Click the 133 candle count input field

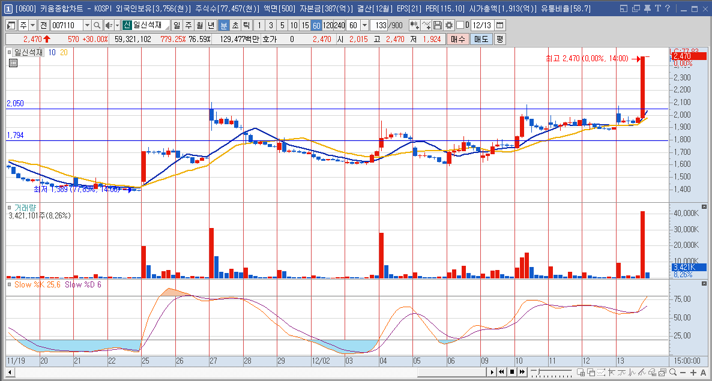pyautogui.click(x=379, y=25)
